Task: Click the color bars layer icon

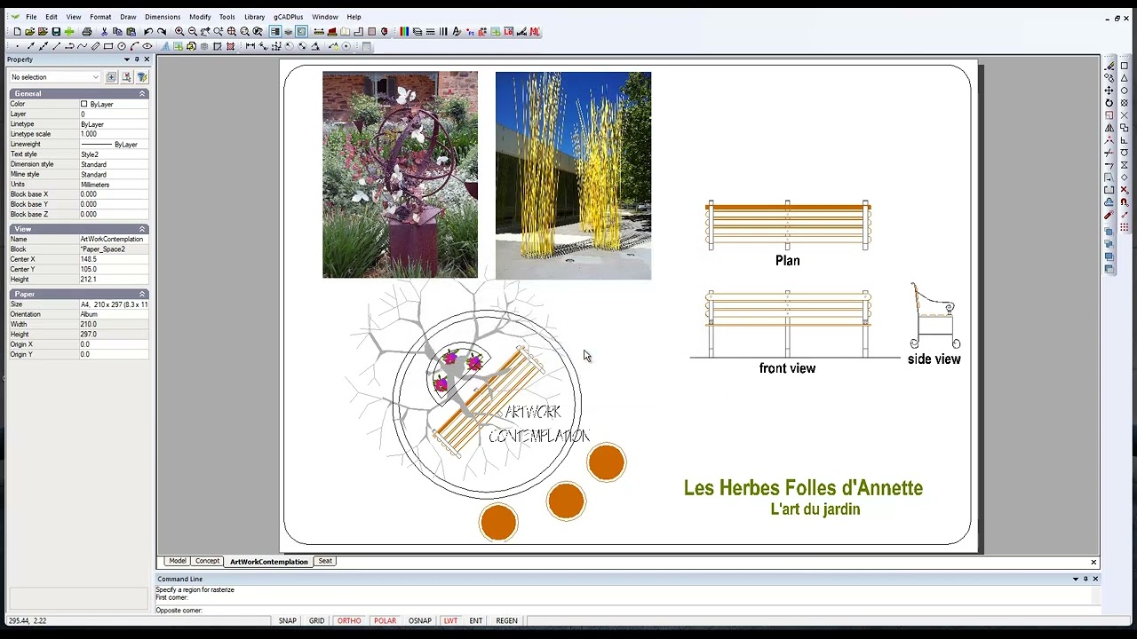Action: [x=404, y=31]
